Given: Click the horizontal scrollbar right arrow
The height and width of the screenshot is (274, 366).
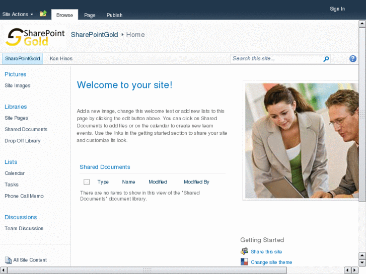Looking at the screenshot, I should point(354,270).
